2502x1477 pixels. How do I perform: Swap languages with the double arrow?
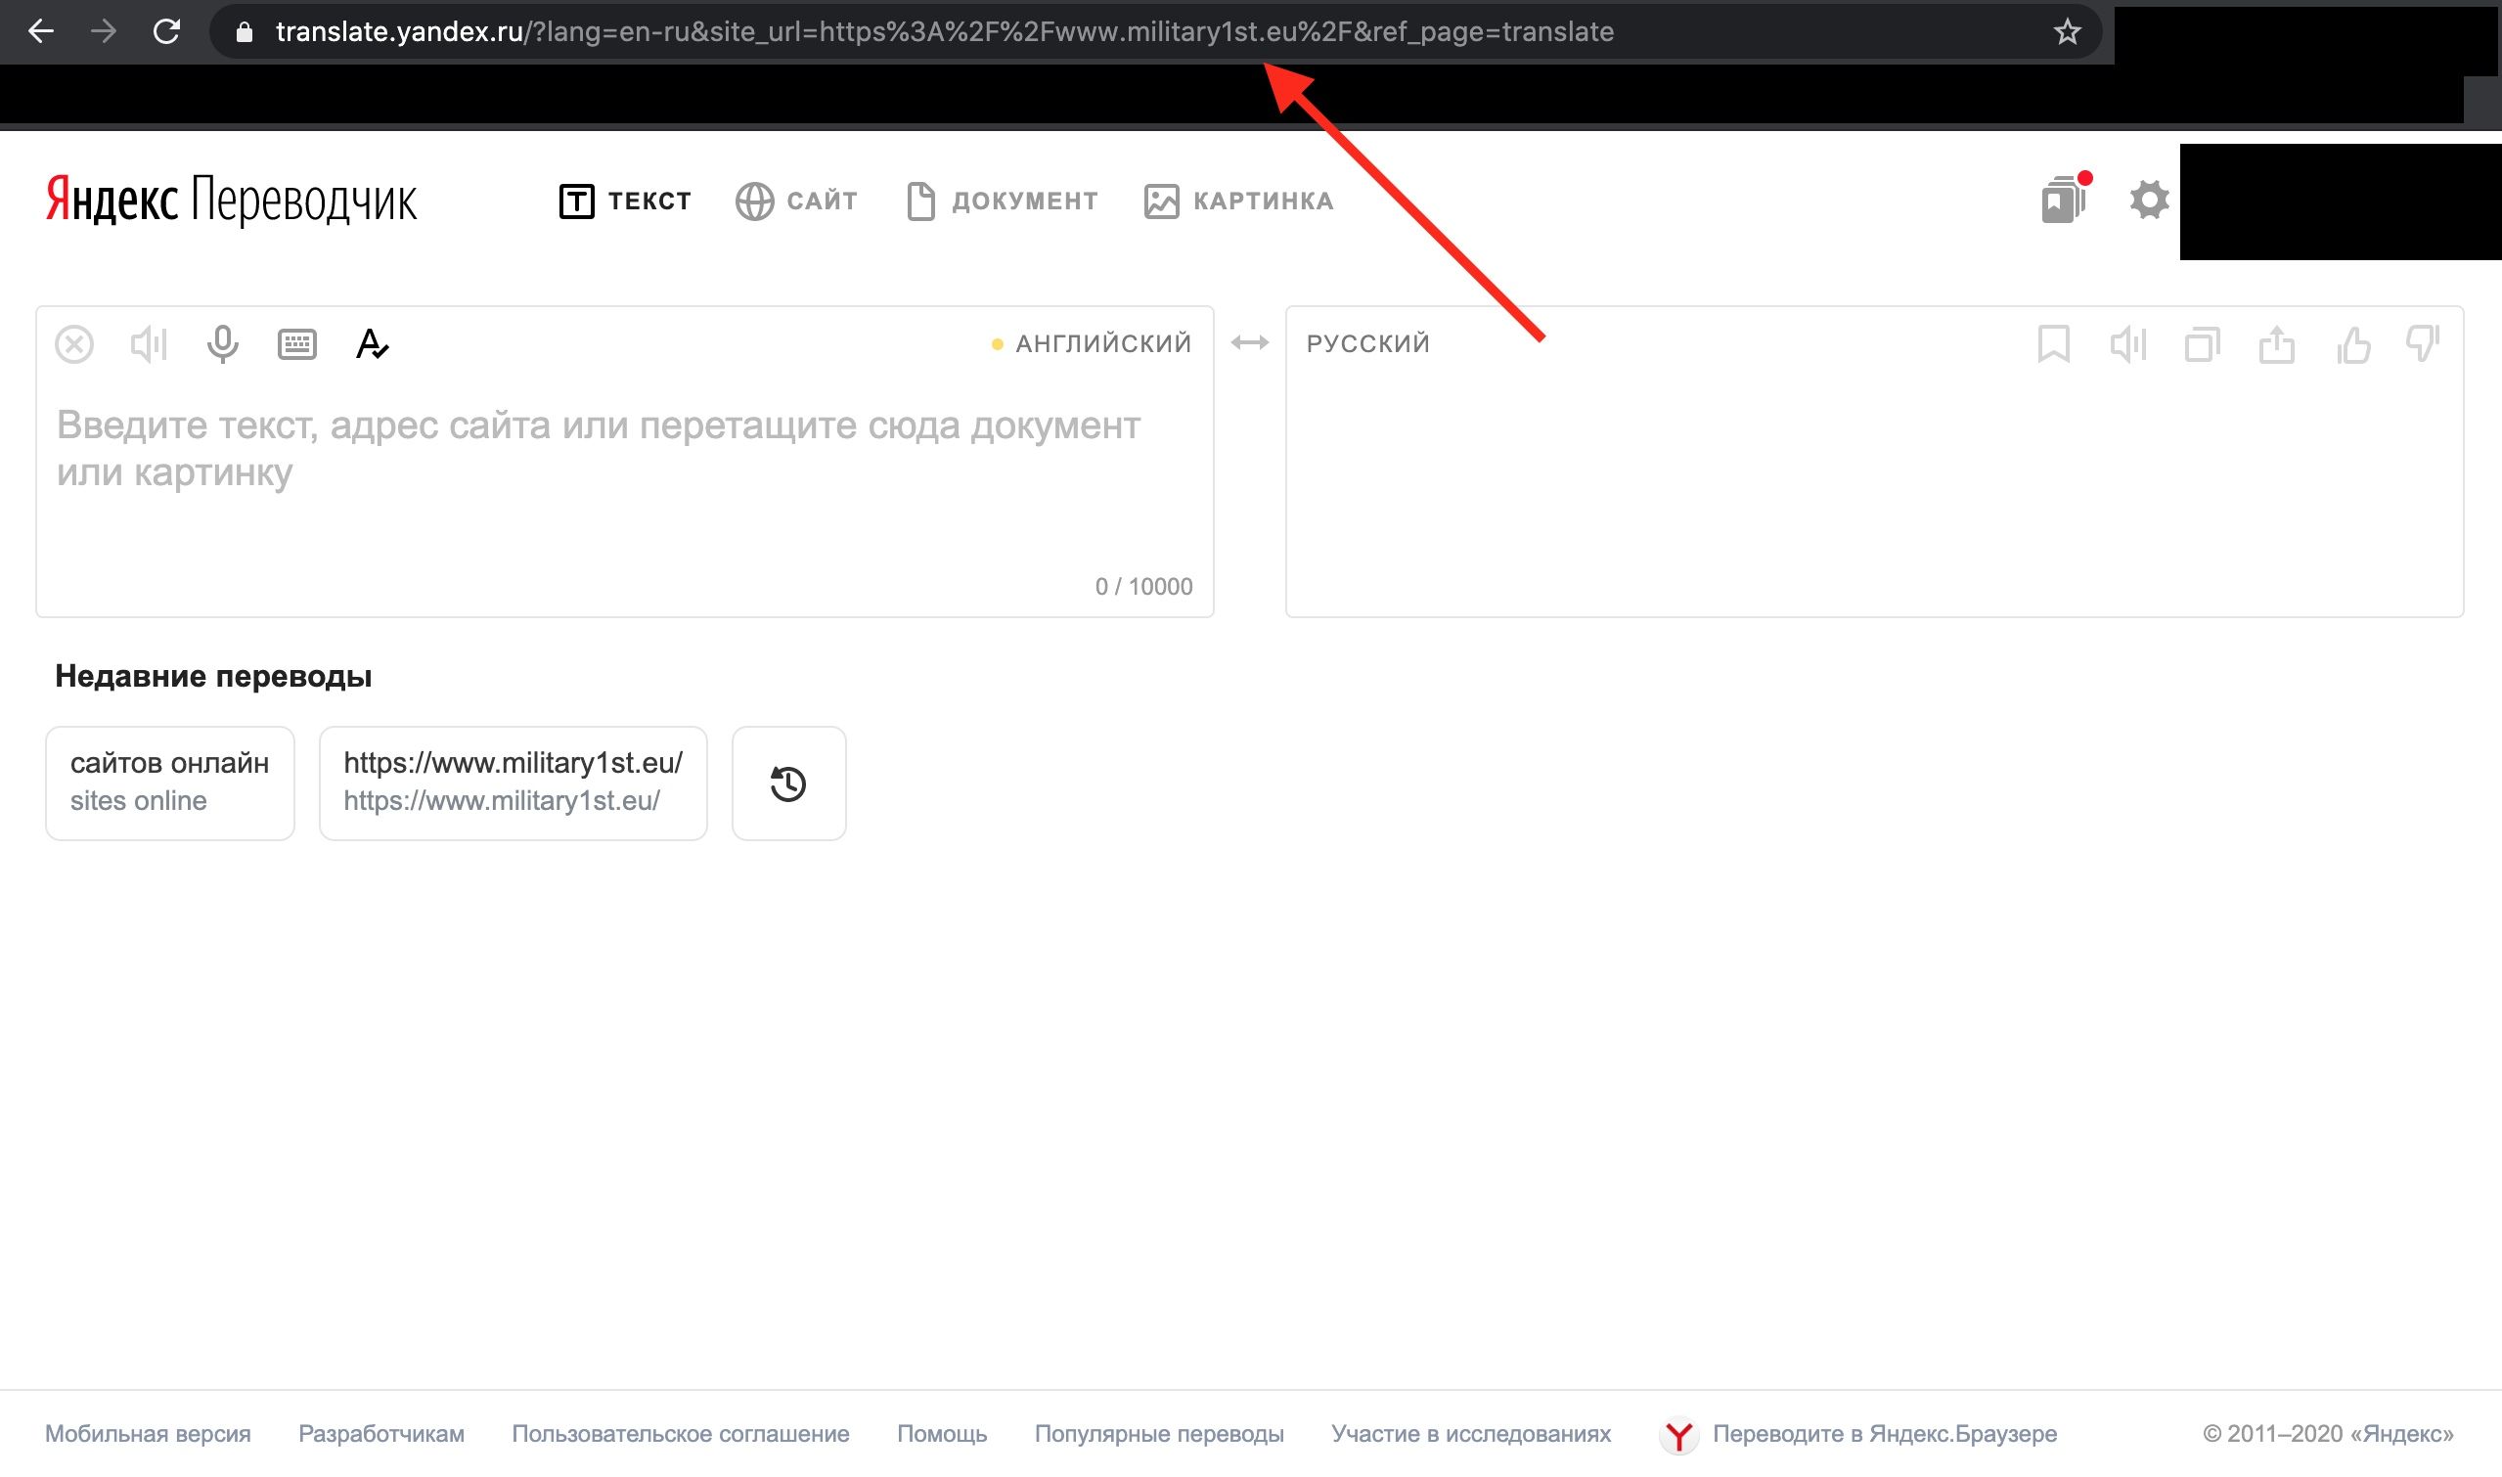point(1249,343)
